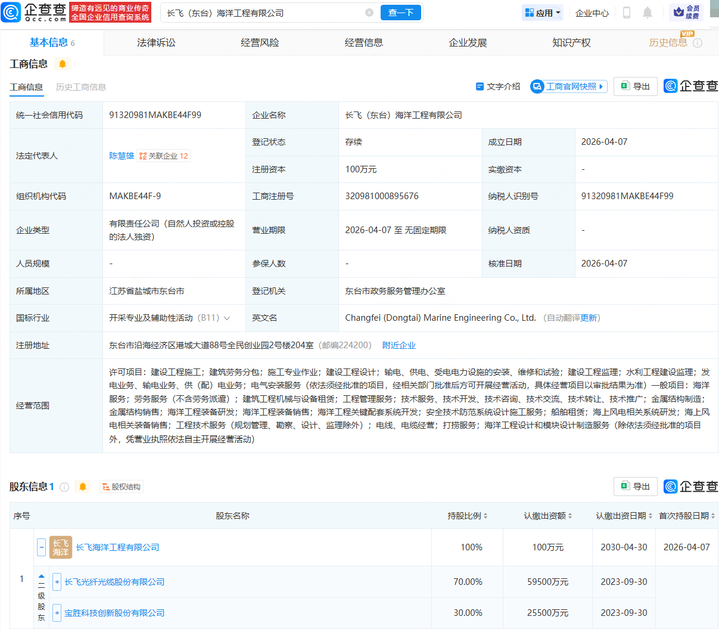Expand the 宝胜科技创新股份有限公司 shareholder row
This screenshot has height=629, width=719.
point(57,613)
